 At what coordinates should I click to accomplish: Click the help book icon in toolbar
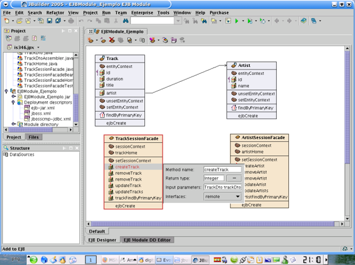tap(303, 21)
